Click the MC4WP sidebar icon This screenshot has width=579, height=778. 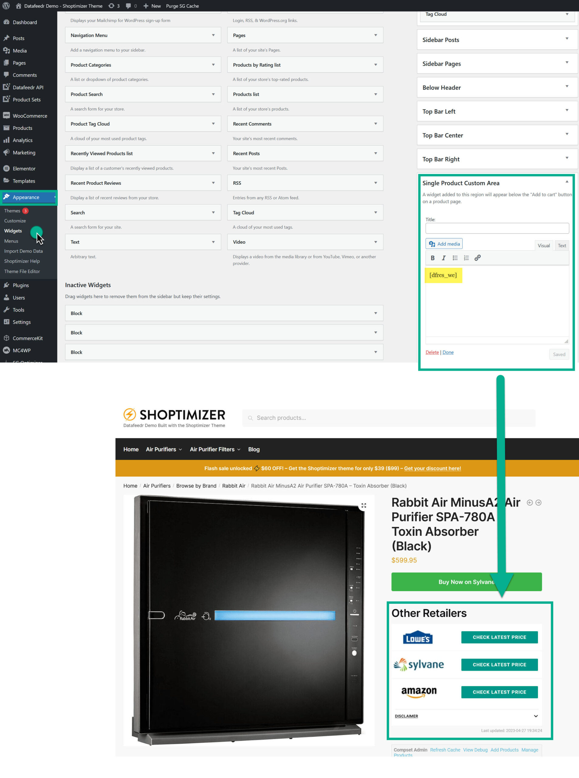[6, 350]
